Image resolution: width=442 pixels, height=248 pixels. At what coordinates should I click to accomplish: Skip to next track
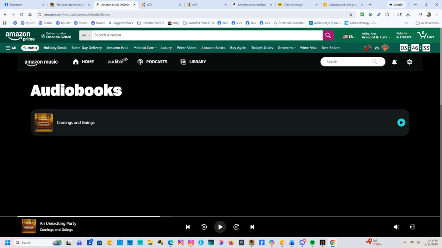click(252, 227)
